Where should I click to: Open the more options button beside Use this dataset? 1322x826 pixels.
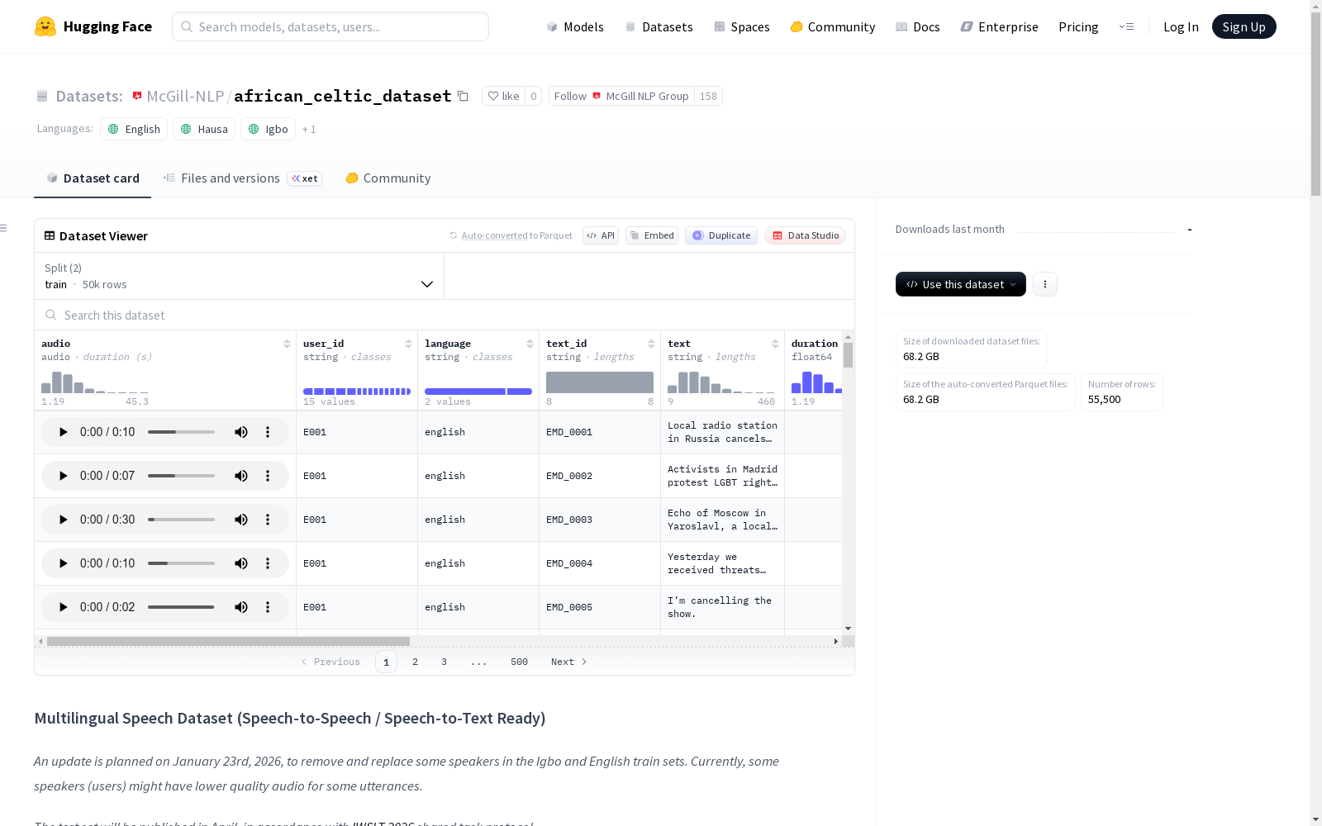coord(1045,284)
